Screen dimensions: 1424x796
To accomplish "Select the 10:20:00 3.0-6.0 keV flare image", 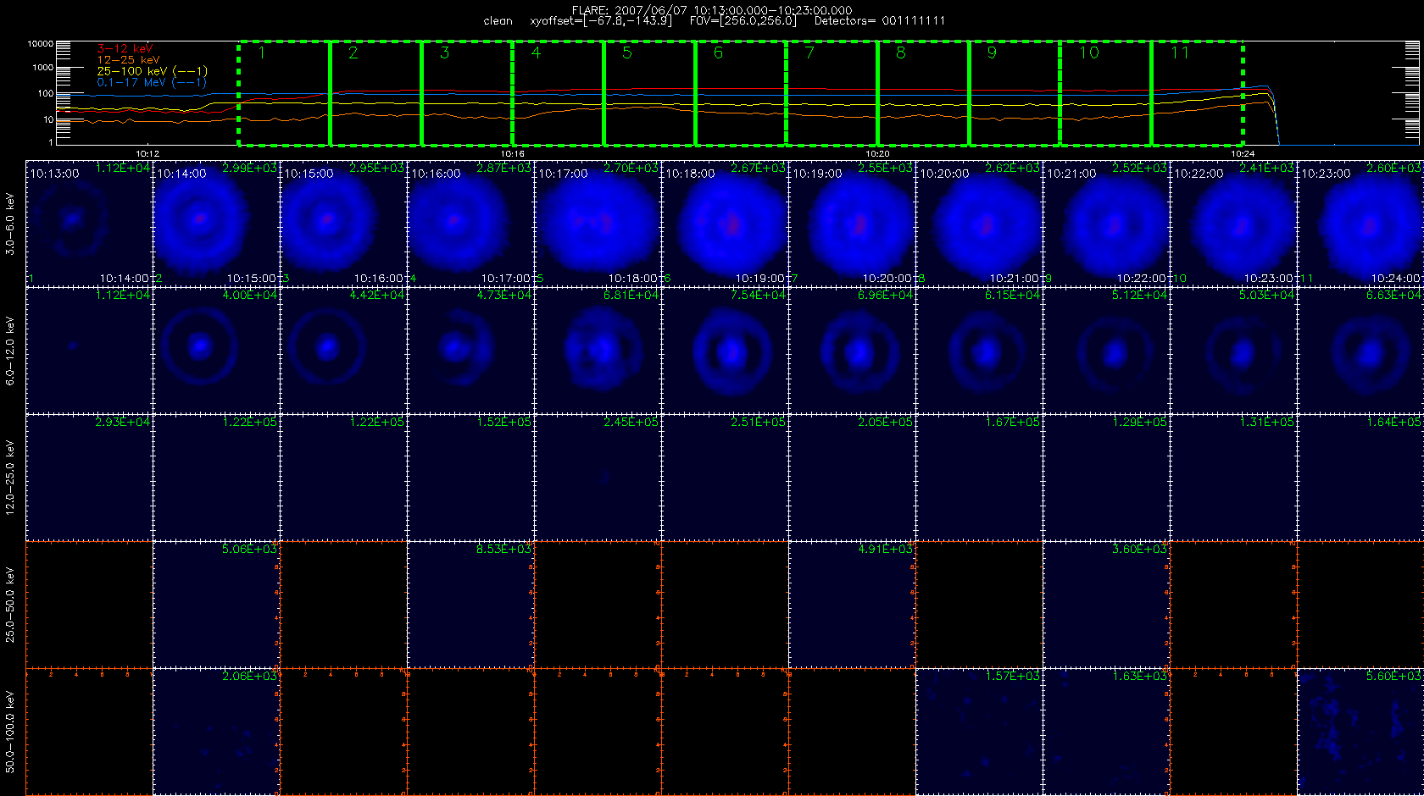I will 980,224.
